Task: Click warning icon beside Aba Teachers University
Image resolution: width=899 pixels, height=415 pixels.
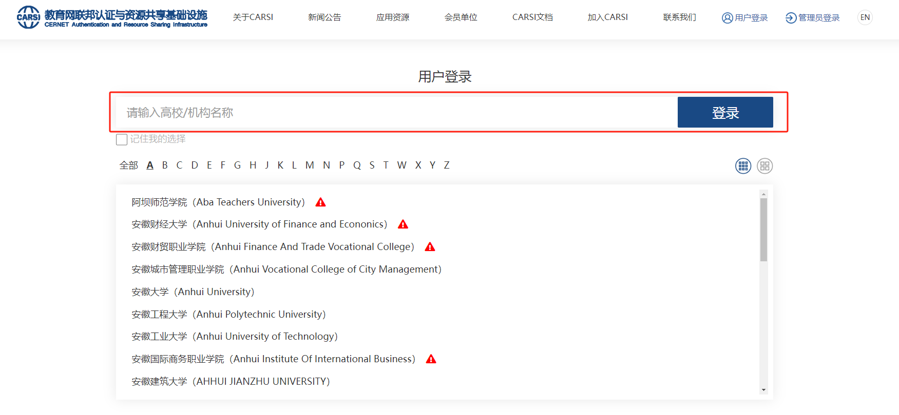Action: pos(320,202)
